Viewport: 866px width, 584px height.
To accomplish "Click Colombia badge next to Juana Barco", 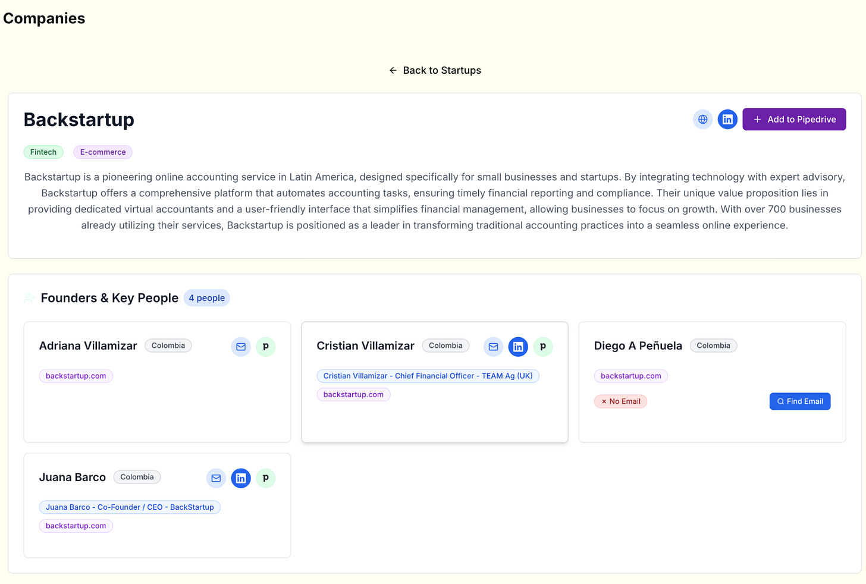I will click(137, 477).
